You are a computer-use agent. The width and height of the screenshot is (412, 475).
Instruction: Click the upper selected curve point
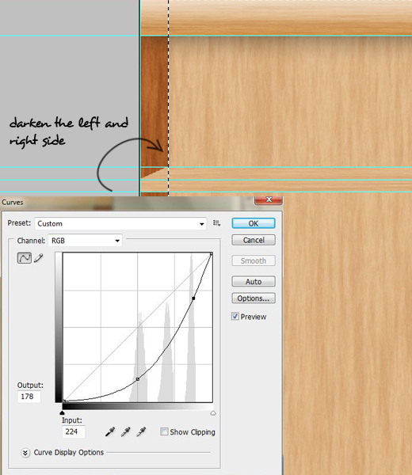[x=193, y=298]
